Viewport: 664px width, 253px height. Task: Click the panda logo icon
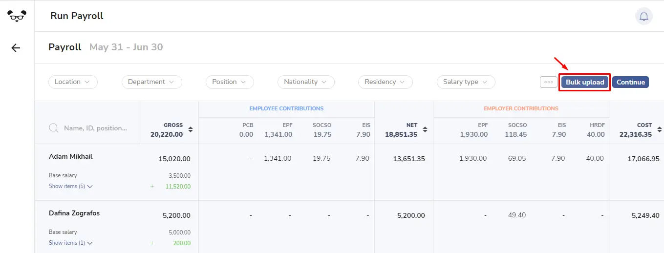pyautogui.click(x=17, y=16)
